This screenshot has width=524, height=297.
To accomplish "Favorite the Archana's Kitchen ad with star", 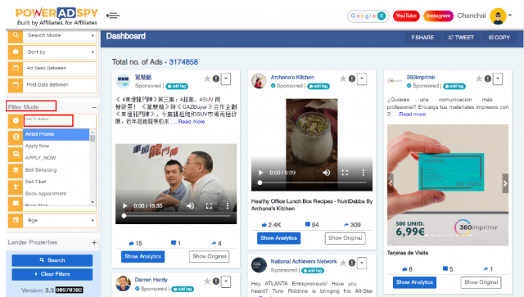I will tap(343, 79).
